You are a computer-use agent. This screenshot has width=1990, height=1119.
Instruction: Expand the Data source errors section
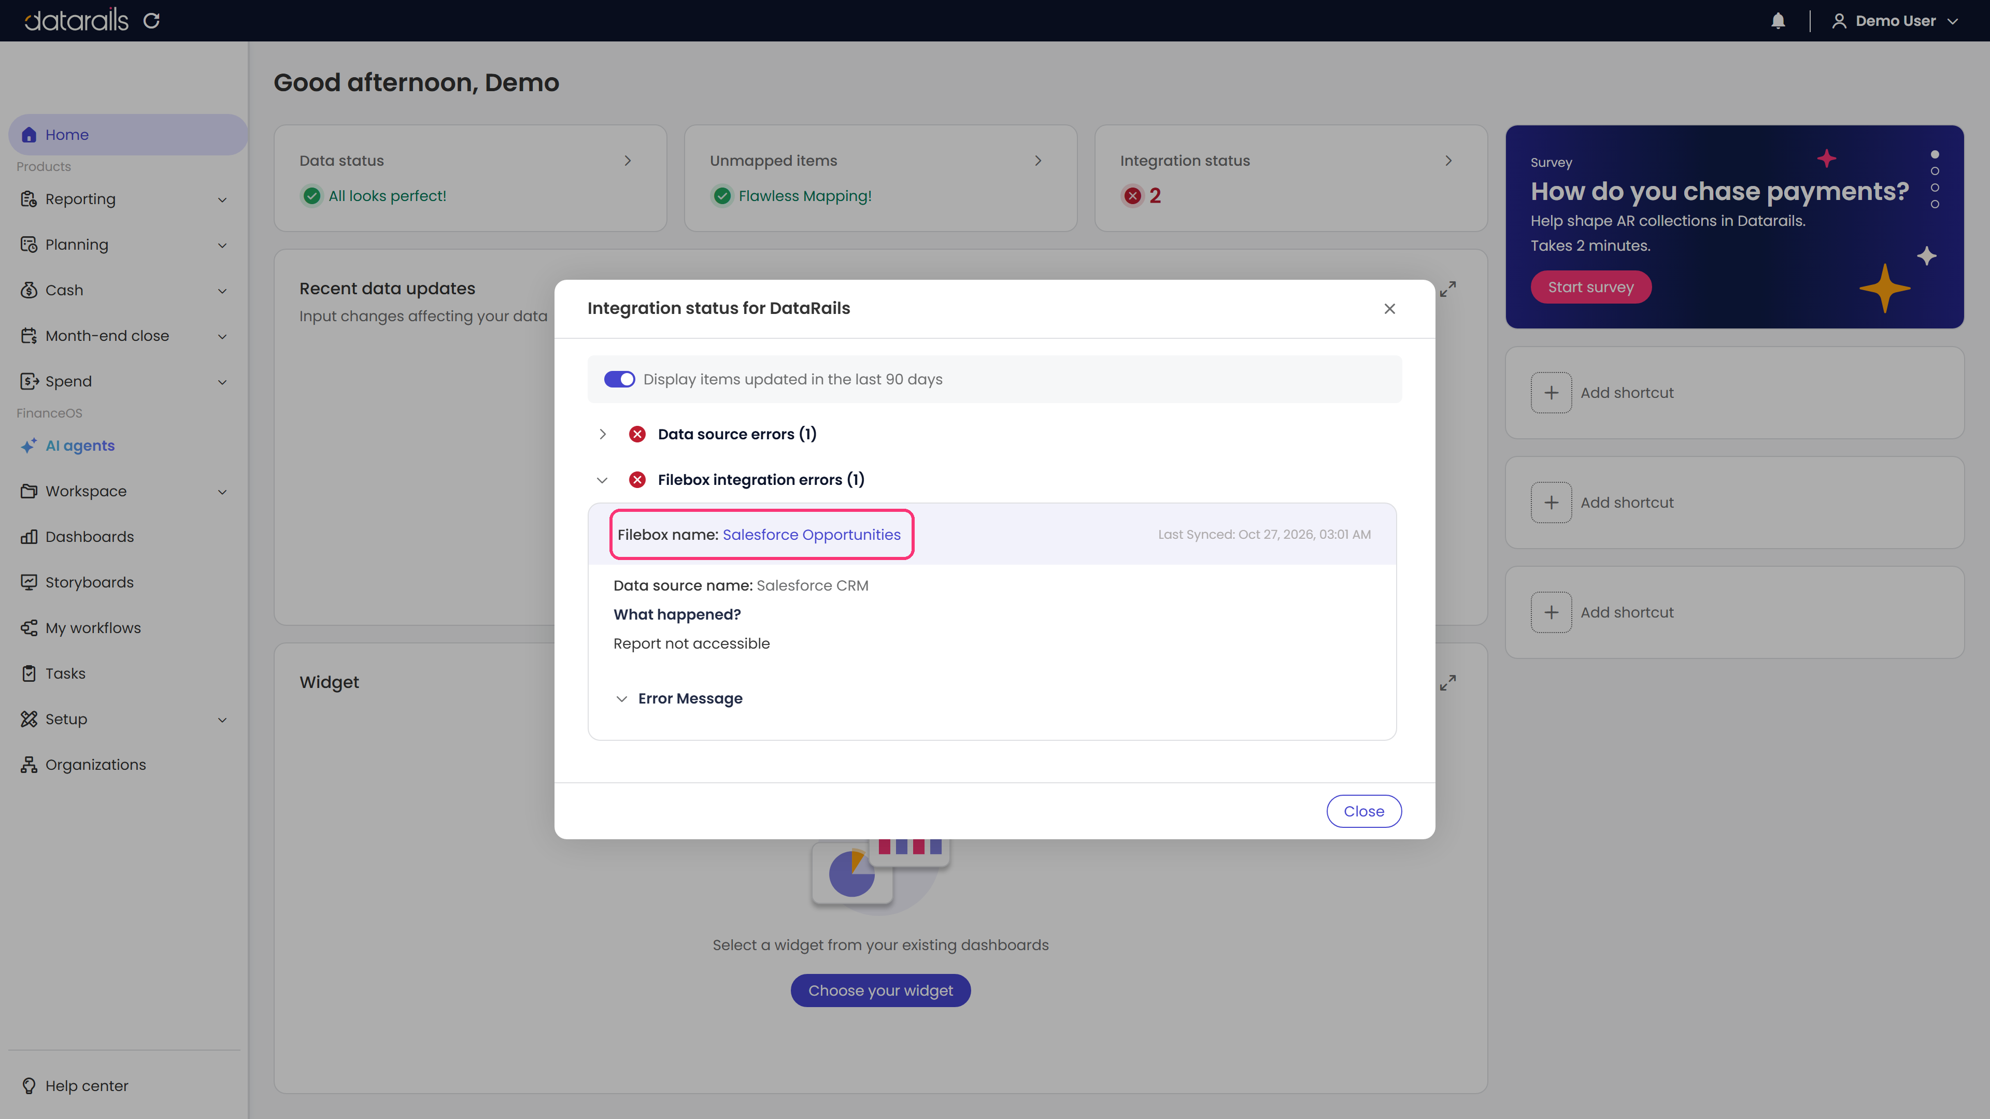coord(603,434)
